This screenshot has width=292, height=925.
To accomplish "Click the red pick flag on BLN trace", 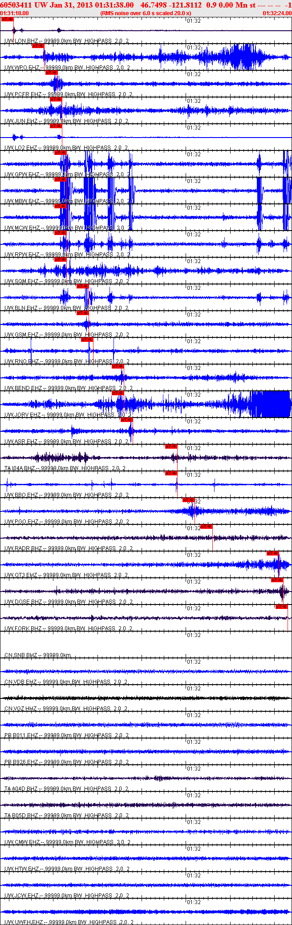I will point(83,286).
